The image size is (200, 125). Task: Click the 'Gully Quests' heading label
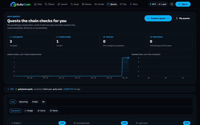pyautogui.click(x=13, y=16)
